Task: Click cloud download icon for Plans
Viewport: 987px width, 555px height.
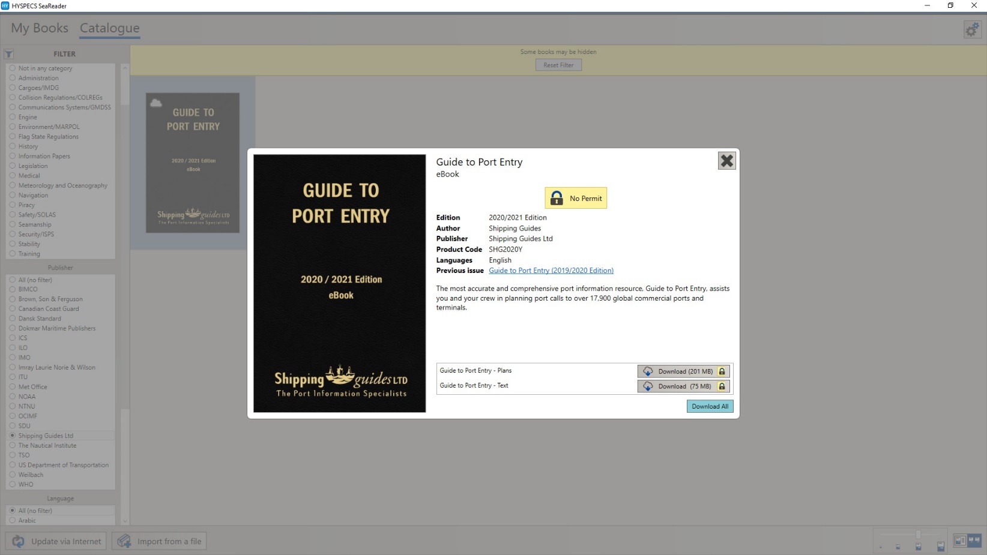Action: [x=648, y=371]
